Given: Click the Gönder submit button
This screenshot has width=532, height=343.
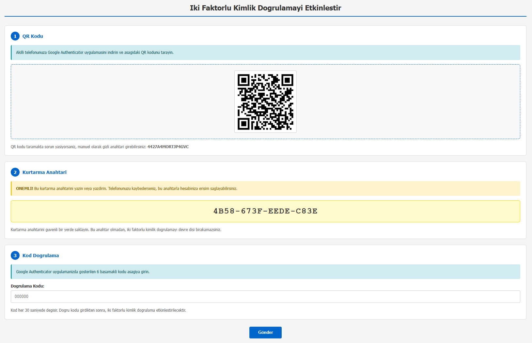Looking at the screenshot, I should point(265,332).
